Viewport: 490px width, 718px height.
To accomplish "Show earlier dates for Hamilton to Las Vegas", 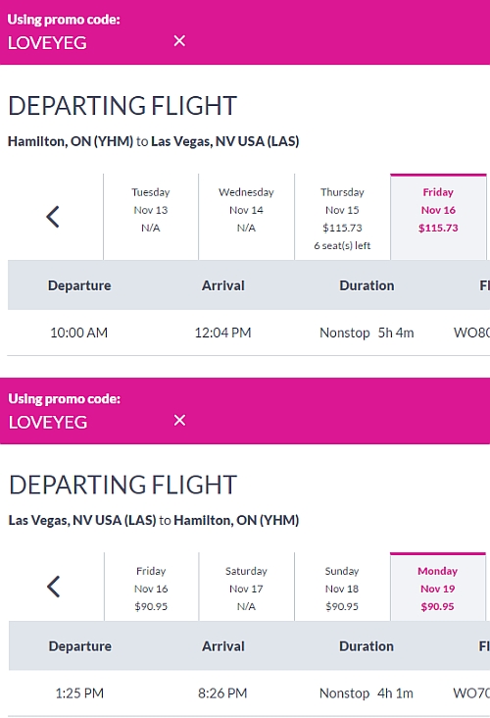I will point(53,217).
